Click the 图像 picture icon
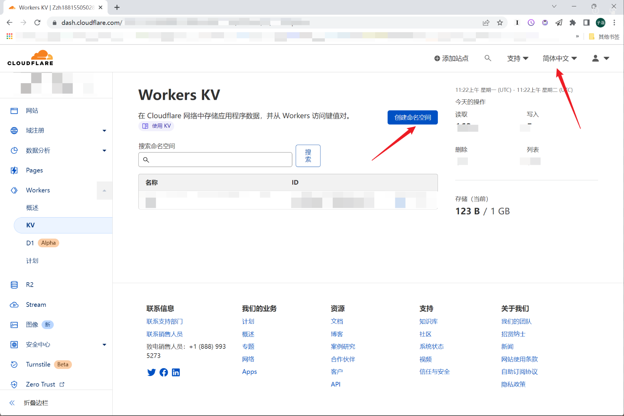 [x=14, y=325]
